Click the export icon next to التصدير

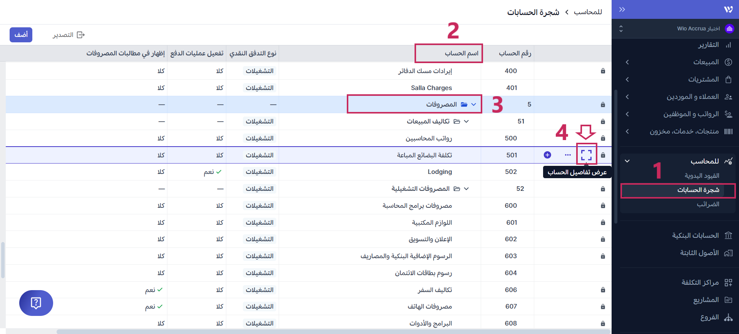[81, 35]
